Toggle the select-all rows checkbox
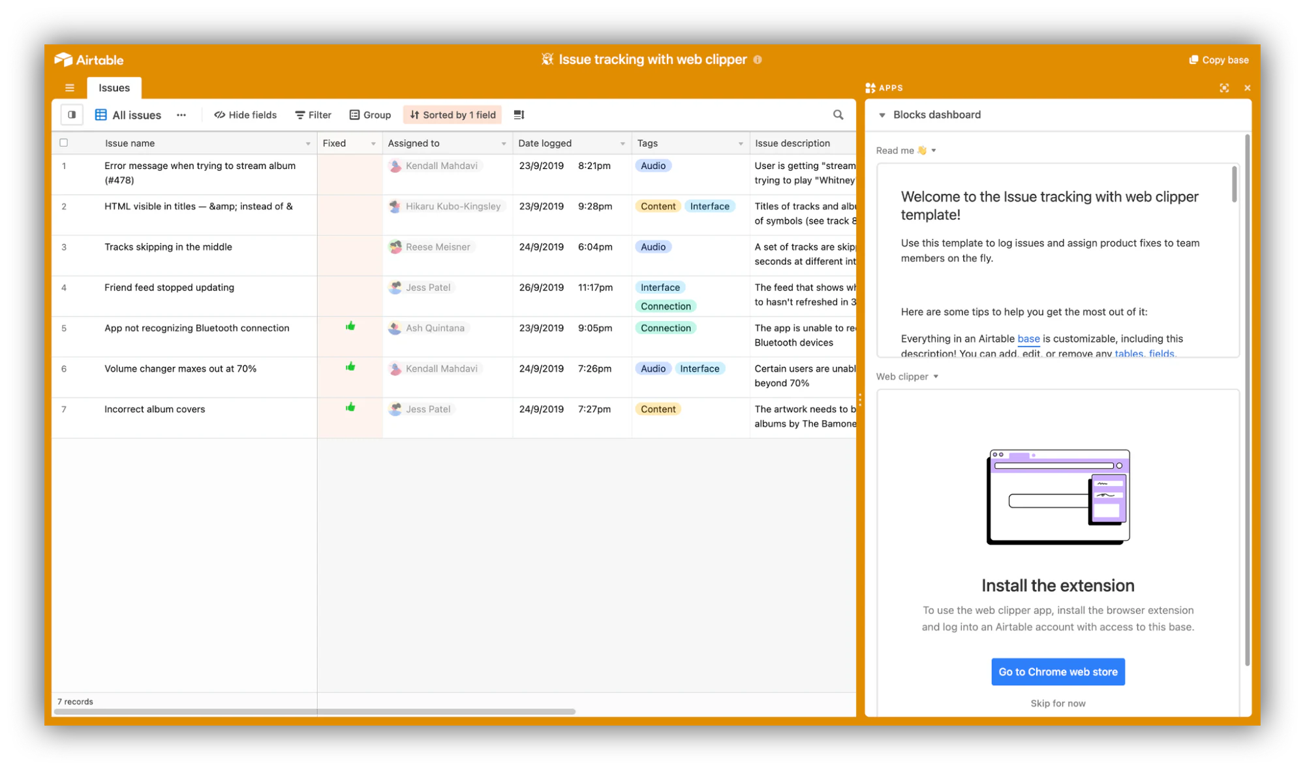Viewport: 1305px width, 770px height. click(x=64, y=143)
